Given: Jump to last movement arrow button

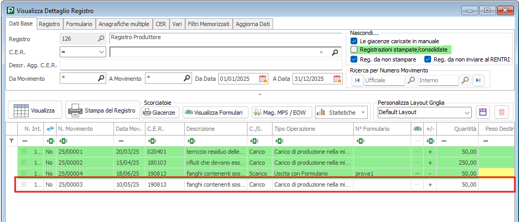Looking at the screenshot, I should pos(478,81).
